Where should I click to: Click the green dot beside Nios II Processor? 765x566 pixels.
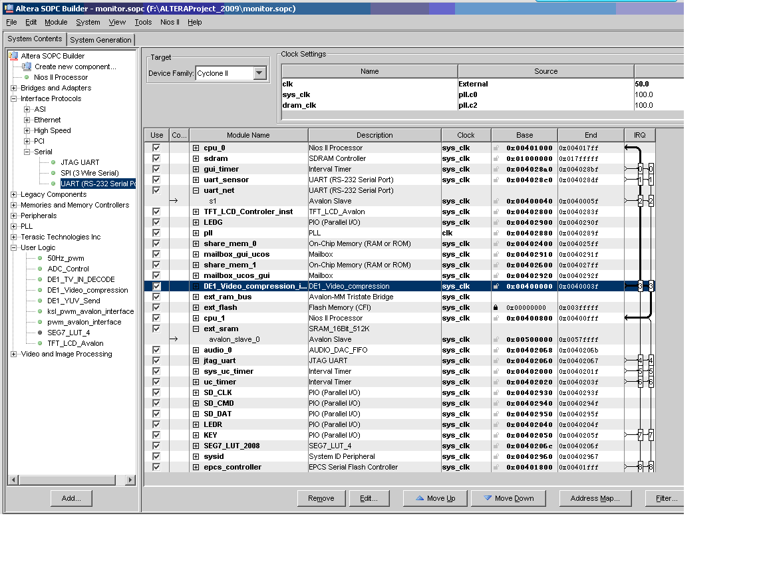click(27, 77)
